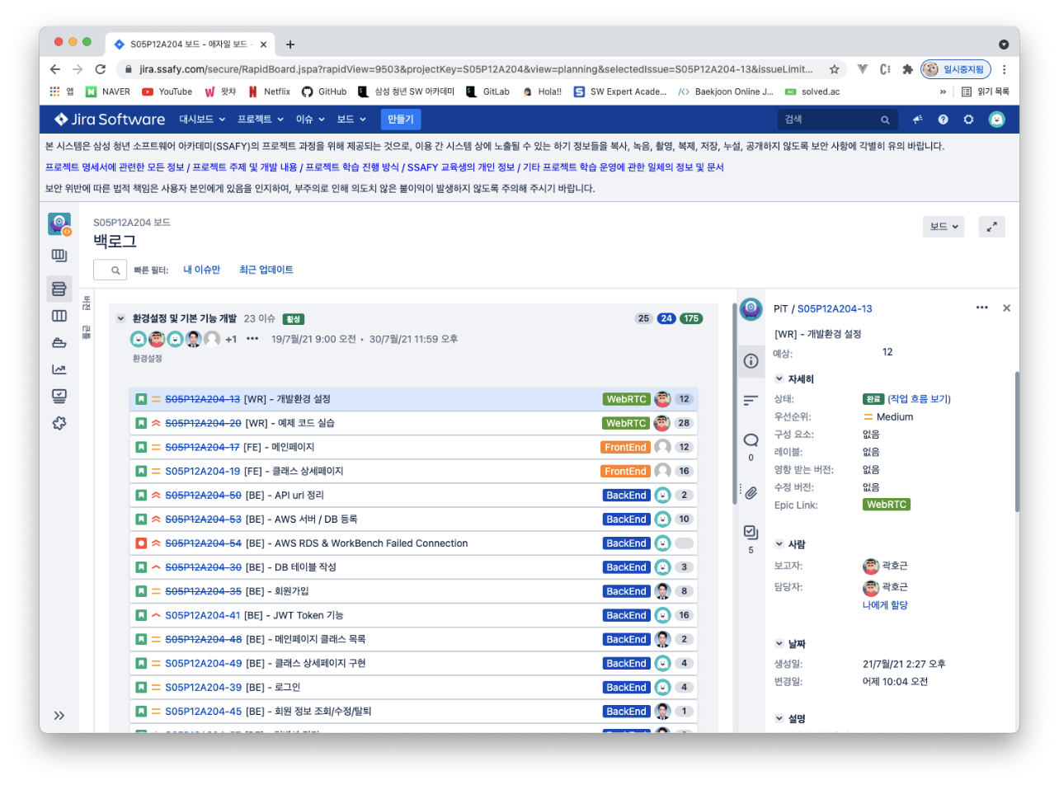This screenshot has width=1059, height=785.
Task: Open issue link S05P12A204-13 in detail panel
Action: coord(835,308)
